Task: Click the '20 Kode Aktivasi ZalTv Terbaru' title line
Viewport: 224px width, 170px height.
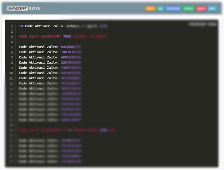Action: pos(63,26)
